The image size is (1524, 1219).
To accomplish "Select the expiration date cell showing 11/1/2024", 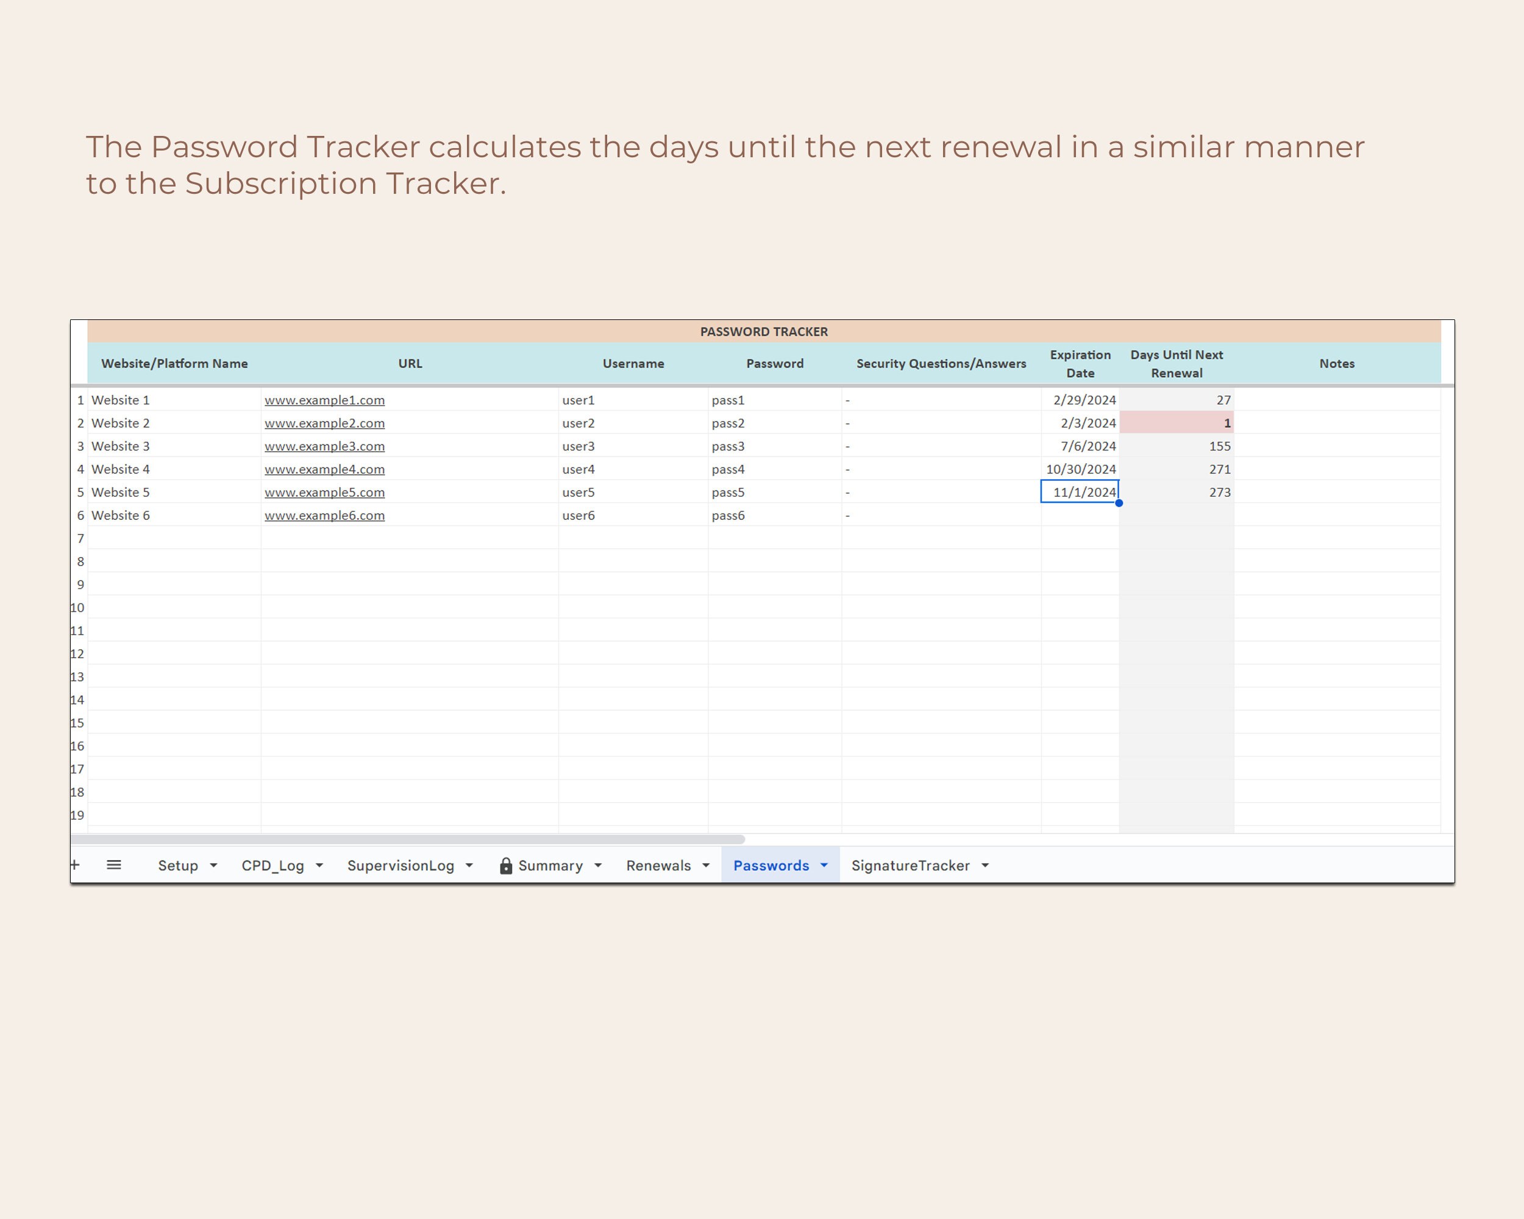I will point(1080,492).
